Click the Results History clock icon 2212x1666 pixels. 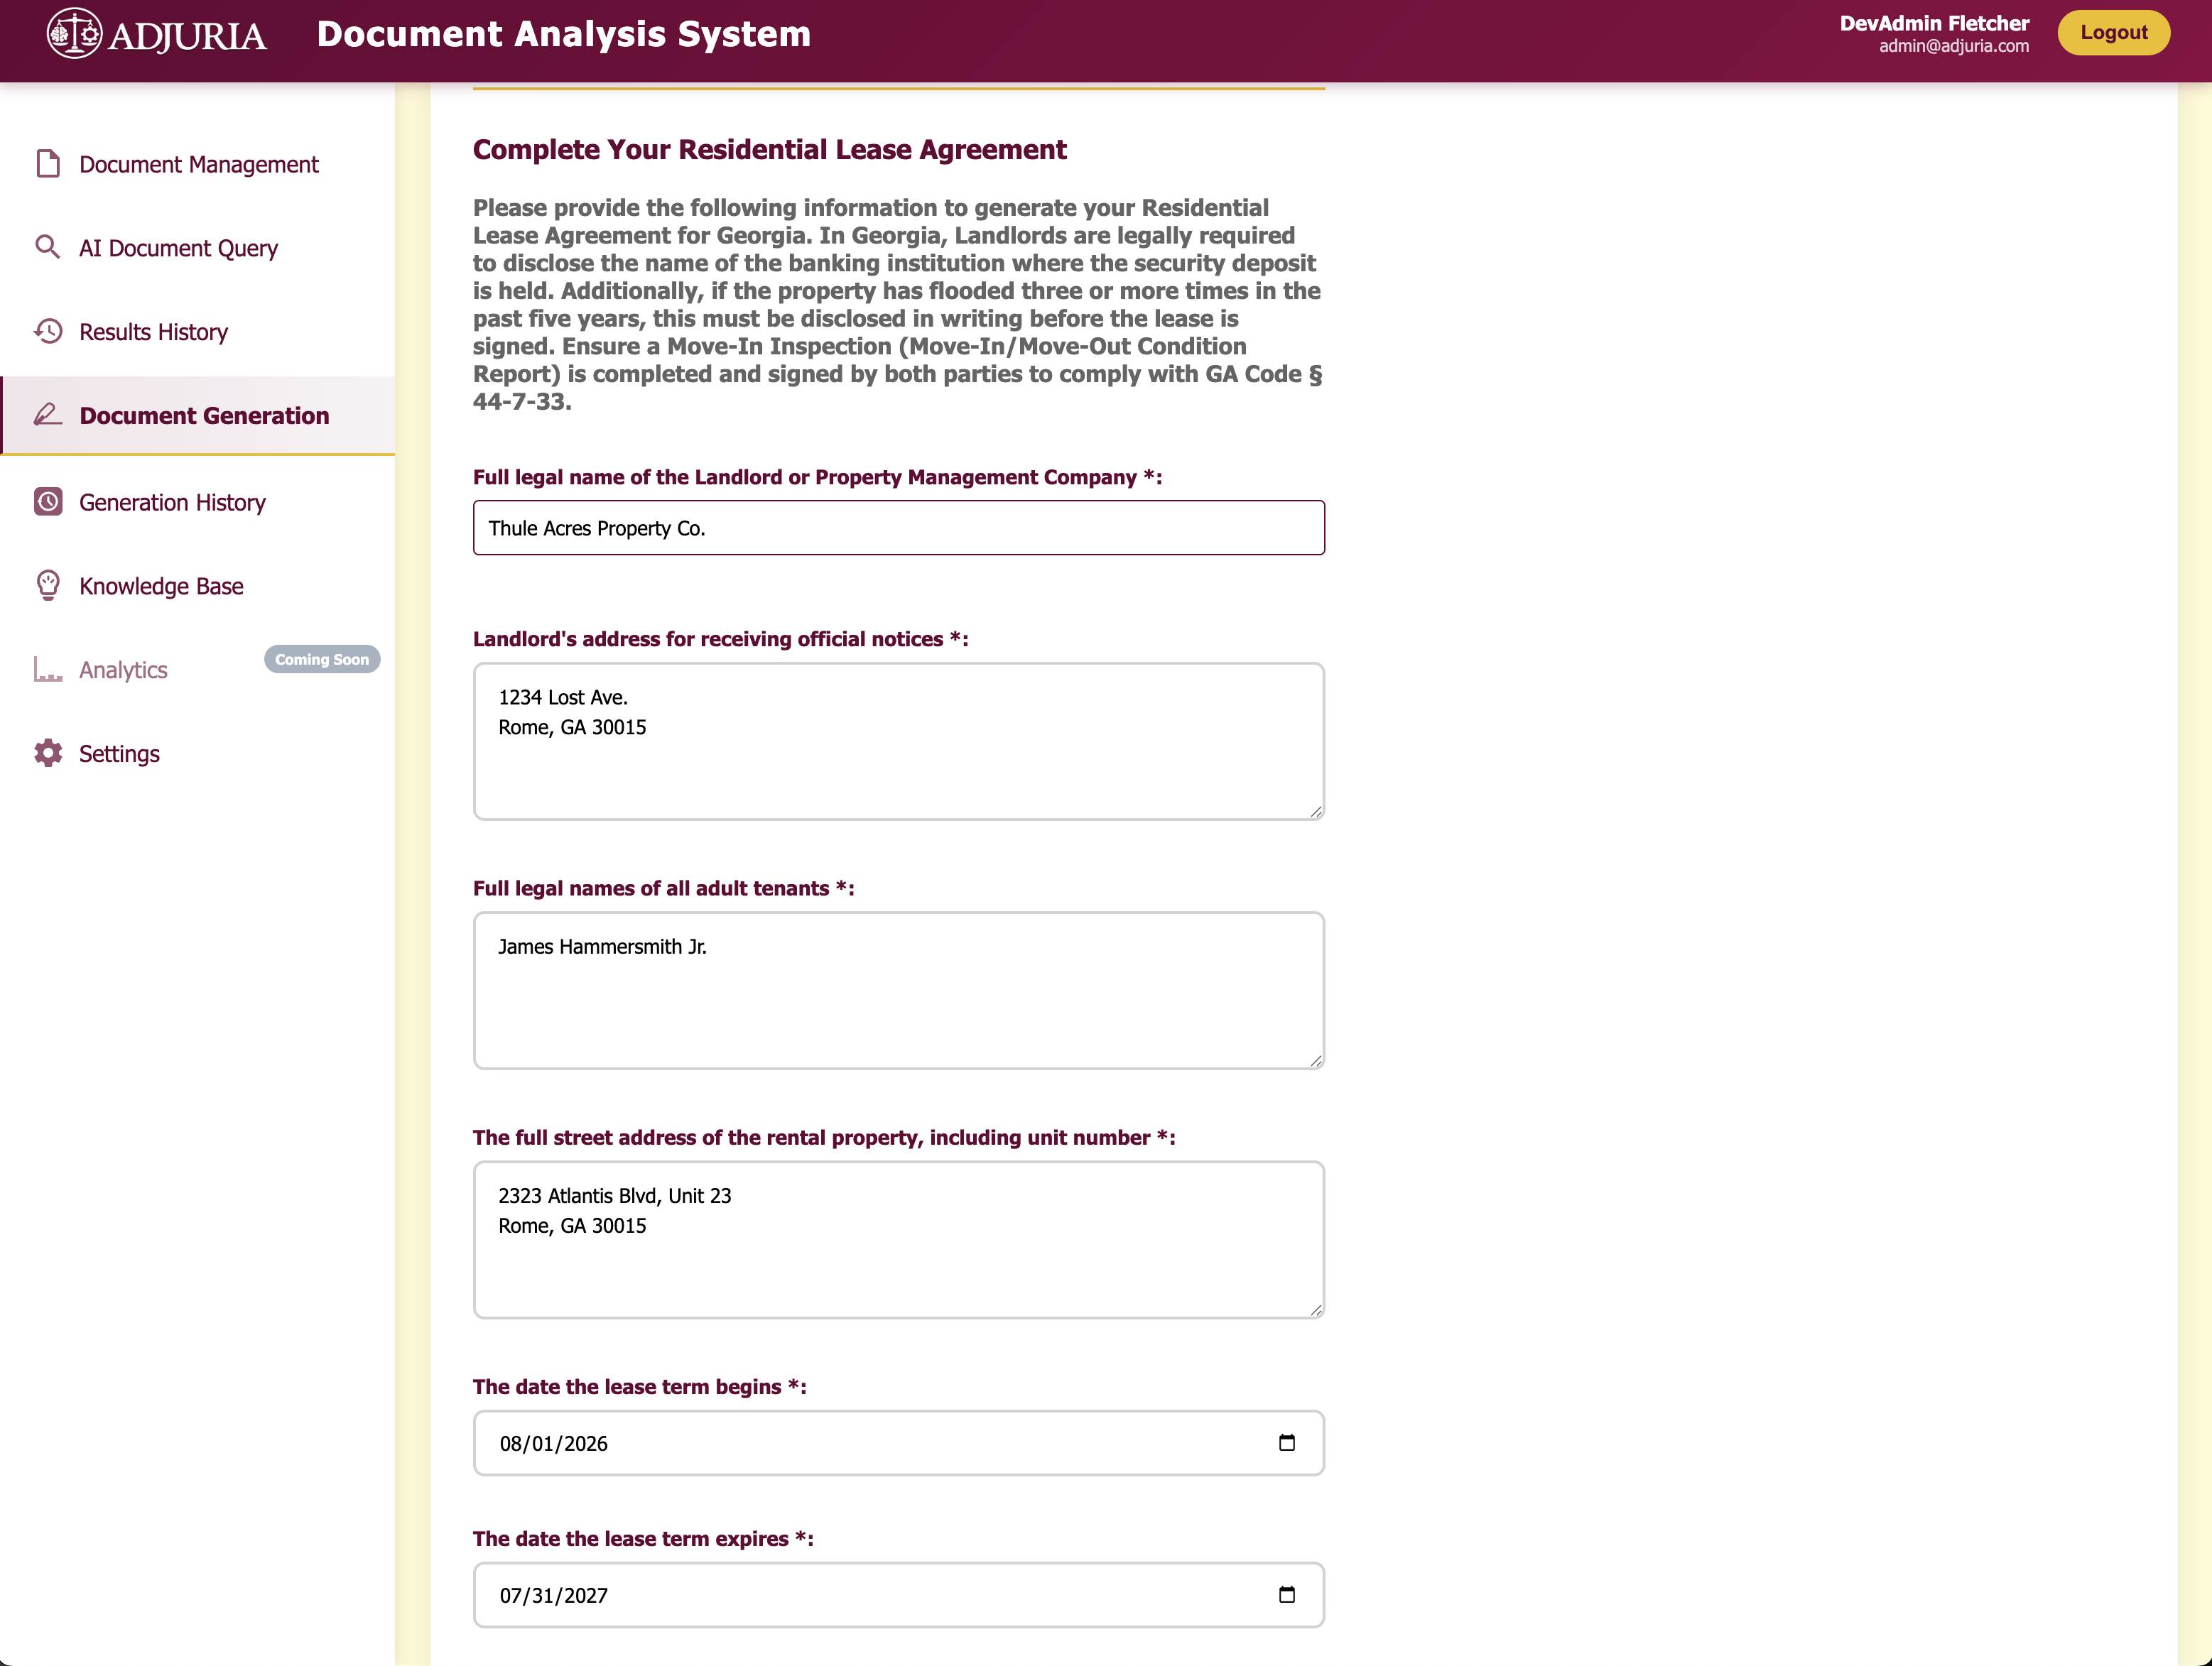(x=48, y=331)
